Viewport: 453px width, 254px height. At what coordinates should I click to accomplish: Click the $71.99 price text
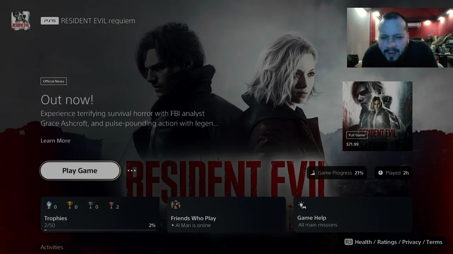coord(352,144)
